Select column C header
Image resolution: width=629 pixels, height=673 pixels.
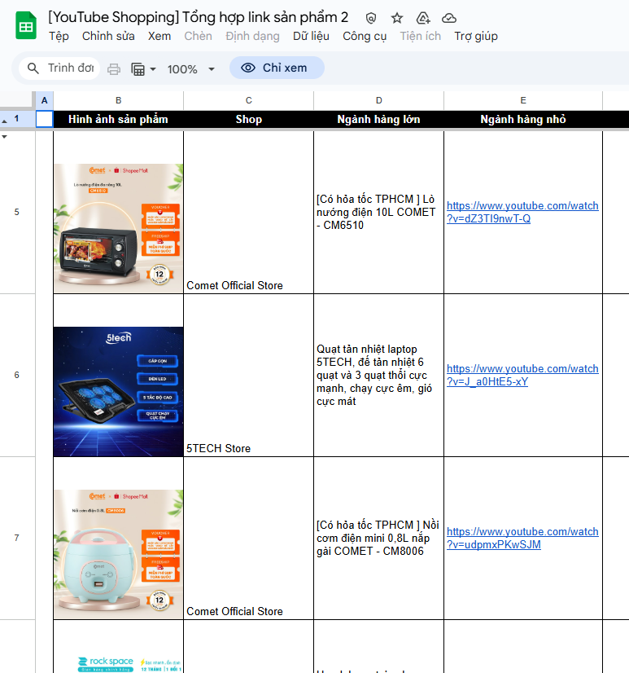(248, 100)
